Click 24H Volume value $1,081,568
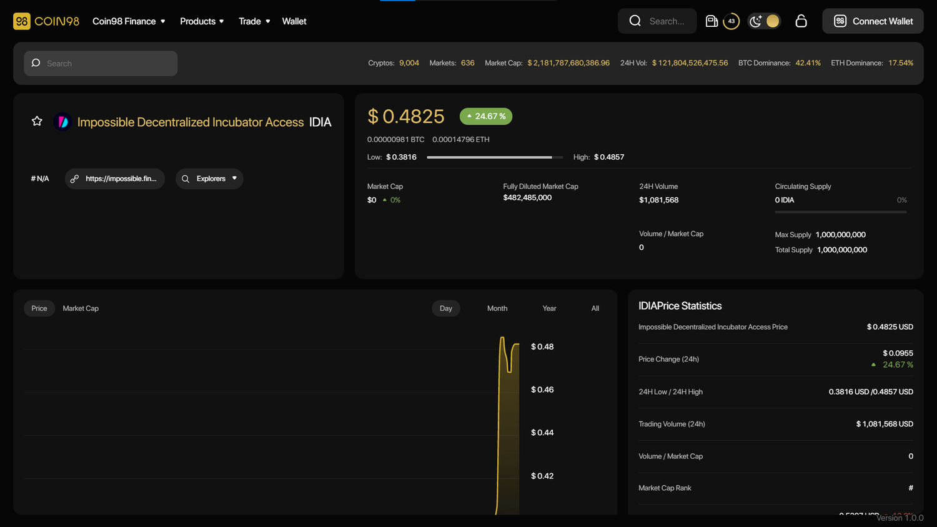This screenshot has height=527, width=937. [658, 200]
